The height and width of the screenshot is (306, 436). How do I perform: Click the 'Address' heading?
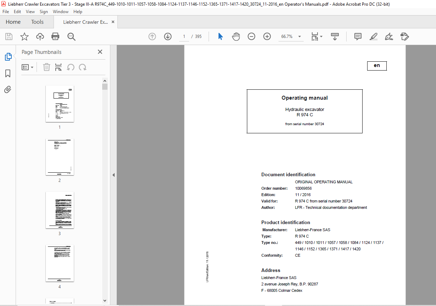click(271, 270)
